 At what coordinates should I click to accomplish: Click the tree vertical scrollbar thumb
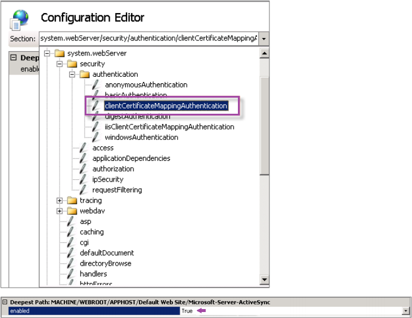click(x=264, y=126)
